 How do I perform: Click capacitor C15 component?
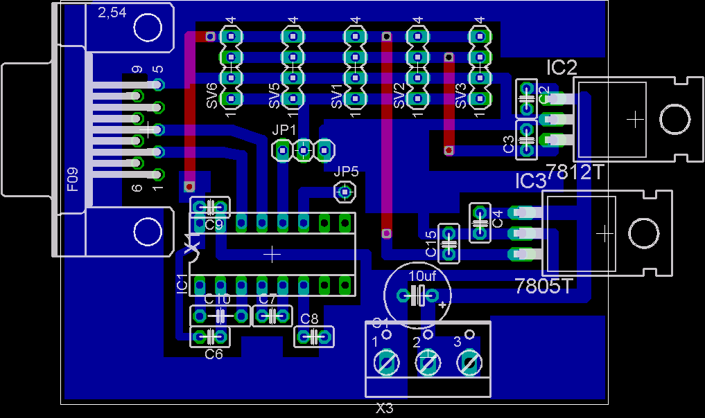449,244
